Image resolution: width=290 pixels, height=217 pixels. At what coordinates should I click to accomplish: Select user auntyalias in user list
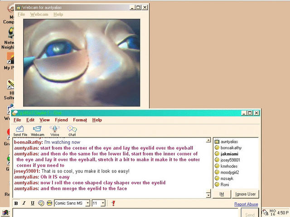pos(229,142)
